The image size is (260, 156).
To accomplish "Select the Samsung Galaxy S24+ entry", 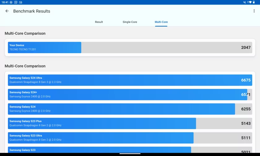I will [x=130, y=94].
